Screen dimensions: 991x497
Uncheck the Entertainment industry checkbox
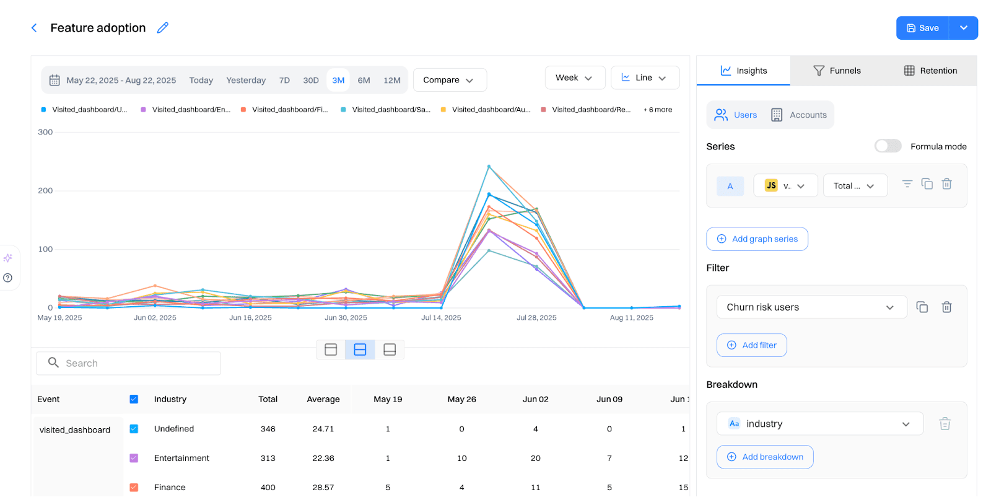coord(134,458)
